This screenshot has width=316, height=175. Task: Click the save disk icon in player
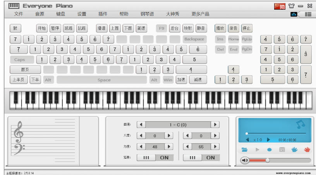click(x=282, y=150)
